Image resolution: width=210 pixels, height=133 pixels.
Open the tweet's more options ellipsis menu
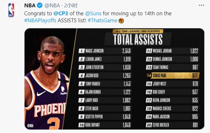pos(202,6)
